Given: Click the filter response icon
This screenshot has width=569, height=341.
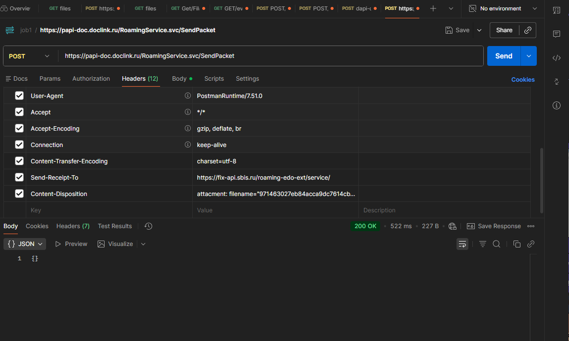Looking at the screenshot, I should point(482,244).
